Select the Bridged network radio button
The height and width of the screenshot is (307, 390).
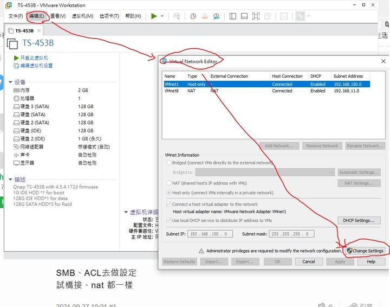pyautogui.click(x=169, y=163)
